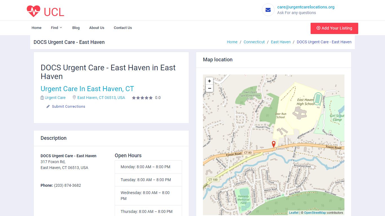385x216 pixels.
Task: Click the Girl Scout Camp map label
Action: 337,118
